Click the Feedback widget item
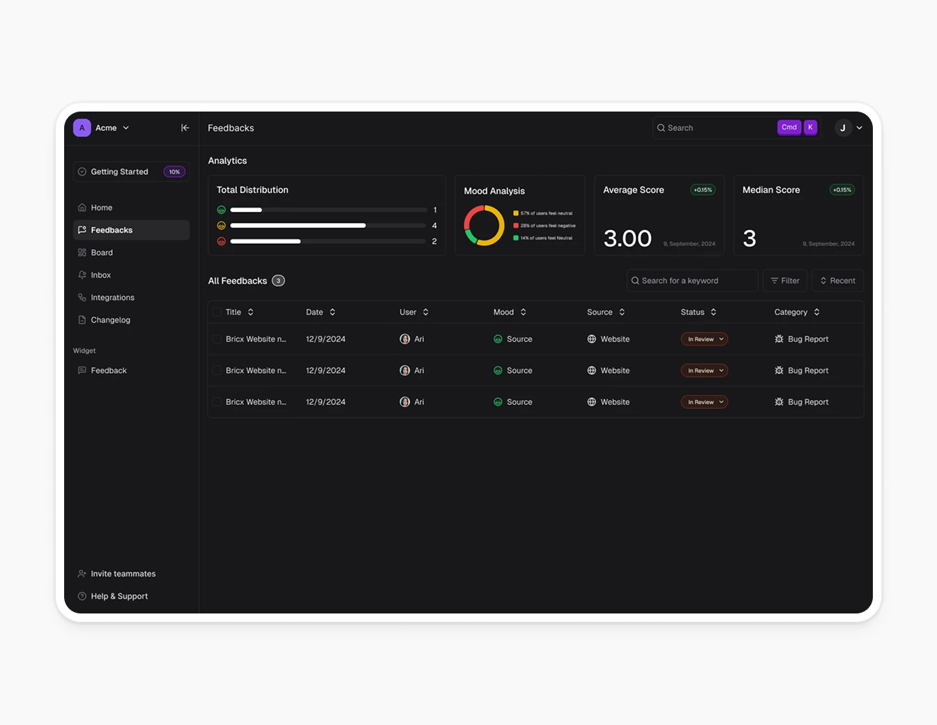The height and width of the screenshot is (725, 937). 109,370
